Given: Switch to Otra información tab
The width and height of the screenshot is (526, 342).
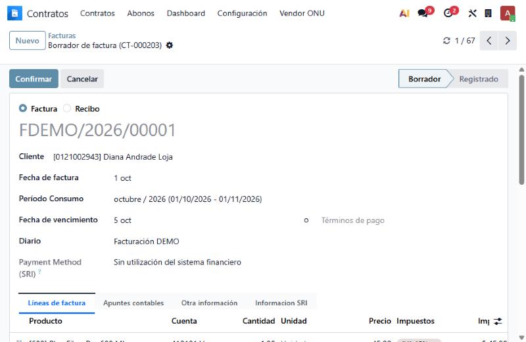Looking at the screenshot, I should coord(209,303).
